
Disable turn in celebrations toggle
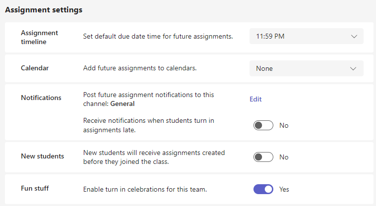click(263, 189)
